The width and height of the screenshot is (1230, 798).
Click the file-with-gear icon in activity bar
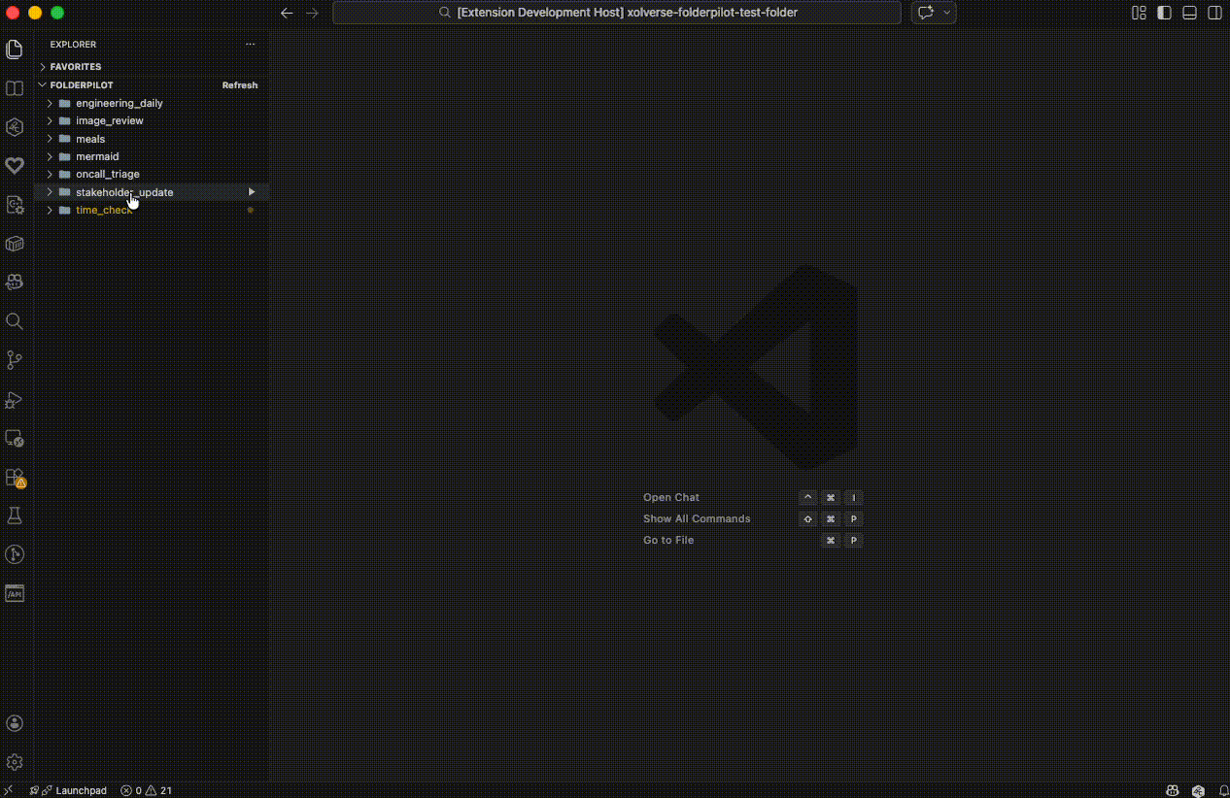tap(15, 205)
